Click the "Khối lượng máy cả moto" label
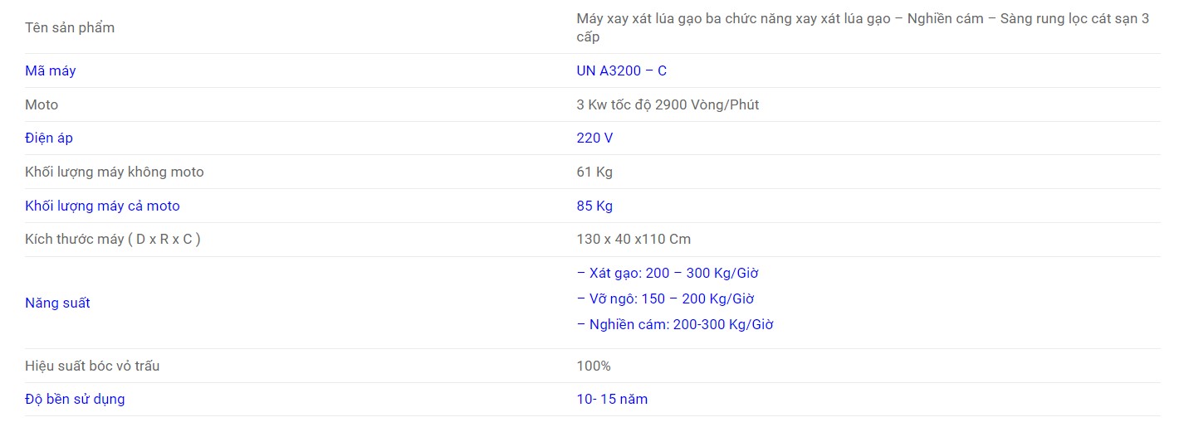Viewport: 1179px width, 427px height. point(102,206)
